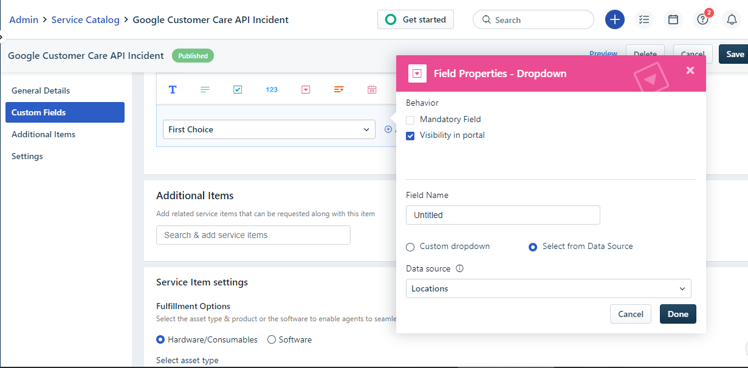748x368 pixels.
Task: Open the Settings sidebar section
Action: point(27,156)
